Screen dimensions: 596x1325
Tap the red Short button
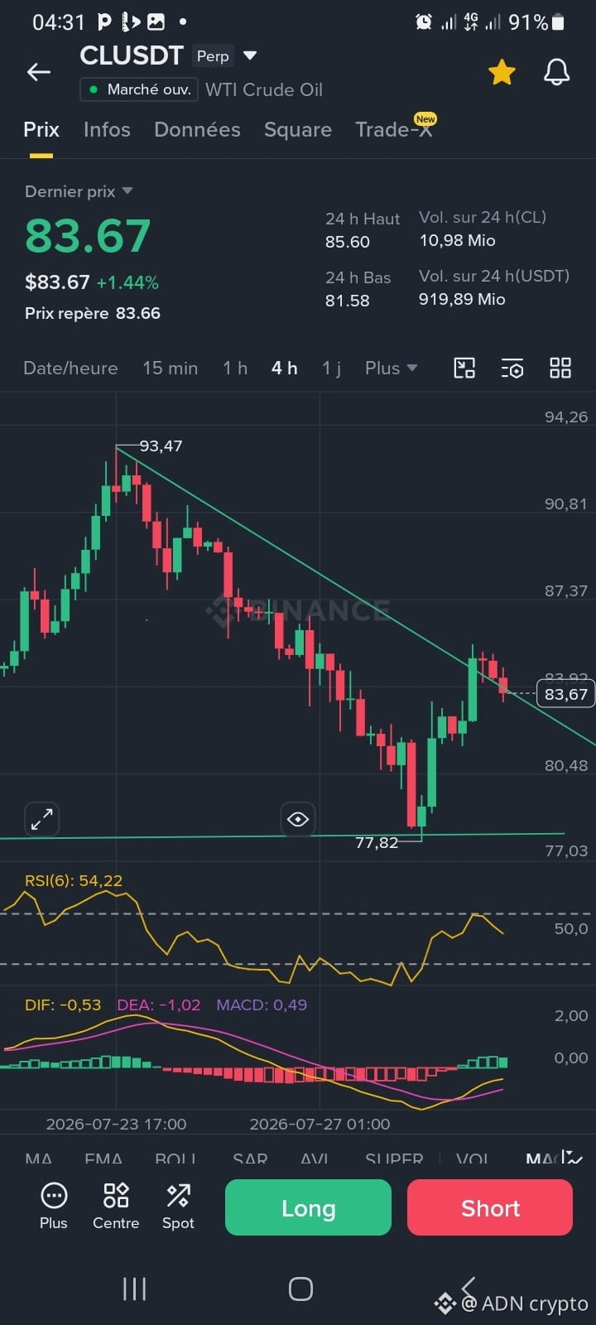[490, 1207]
